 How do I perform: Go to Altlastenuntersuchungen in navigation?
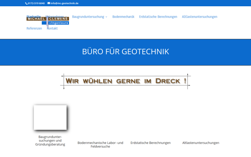tap(200, 17)
